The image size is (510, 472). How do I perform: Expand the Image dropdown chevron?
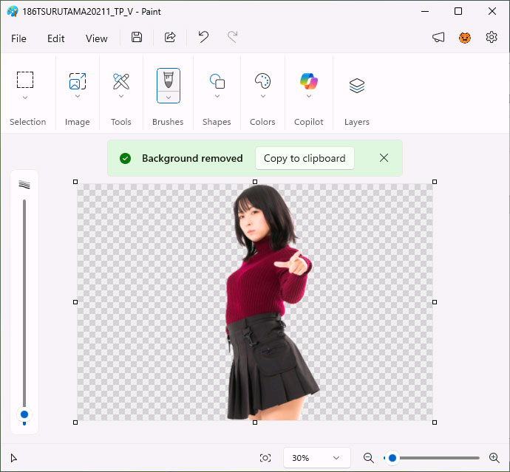[78, 96]
